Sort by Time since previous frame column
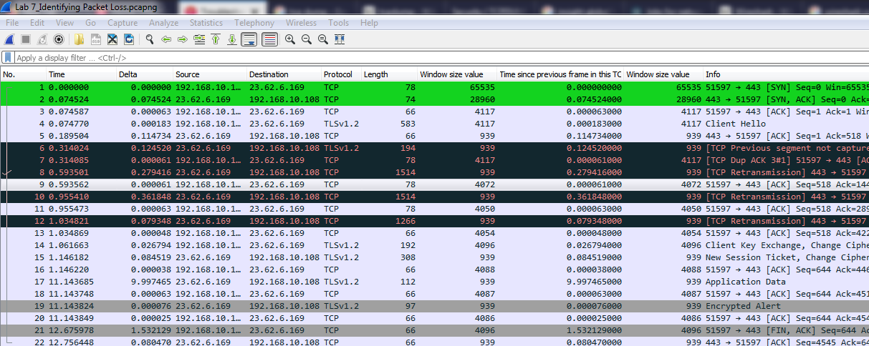 point(560,74)
